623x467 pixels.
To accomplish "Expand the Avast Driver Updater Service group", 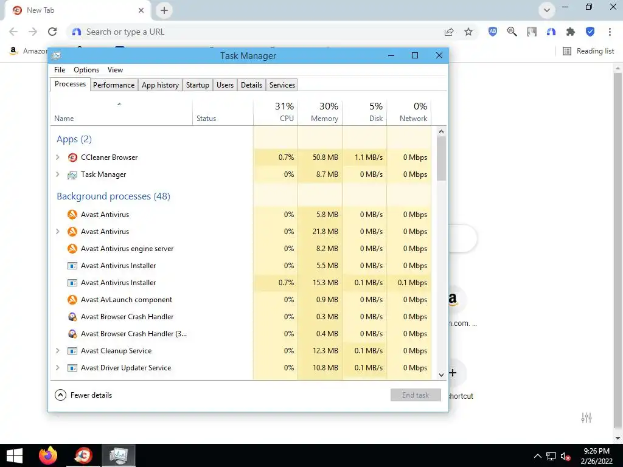I will pos(58,368).
